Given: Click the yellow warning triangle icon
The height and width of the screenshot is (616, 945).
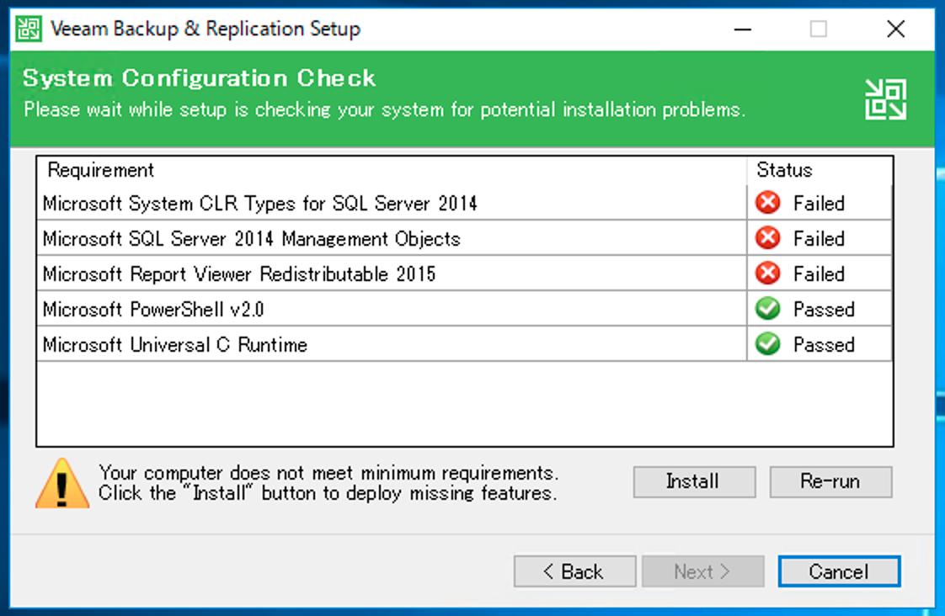Looking at the screenshot, I should click(x=62, y=483).
